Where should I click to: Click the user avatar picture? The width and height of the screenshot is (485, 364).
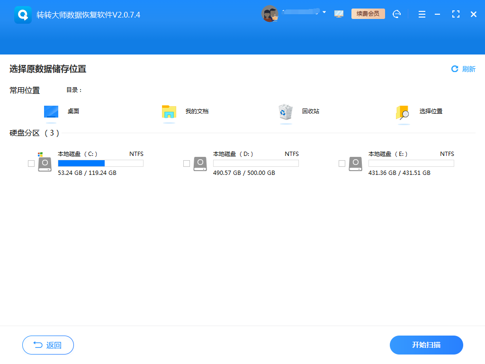tap(270, 14)
